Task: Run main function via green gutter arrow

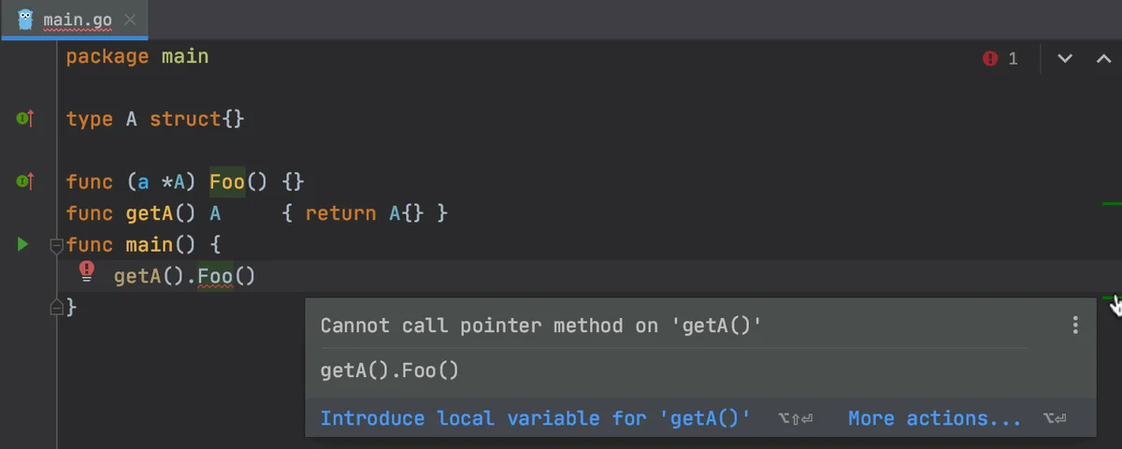Action: pyautogui.click(x=23, y=244)
